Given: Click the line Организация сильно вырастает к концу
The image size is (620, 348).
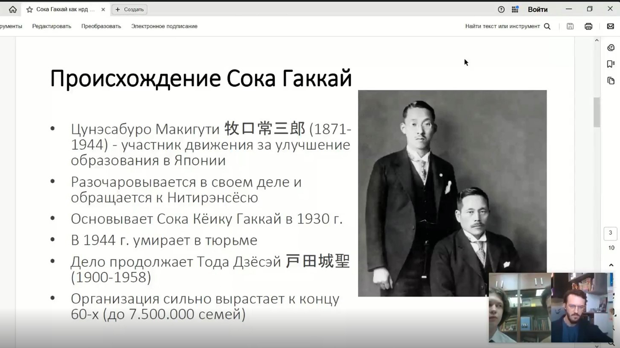Looking at the screenshot, I should pos(205,299).
